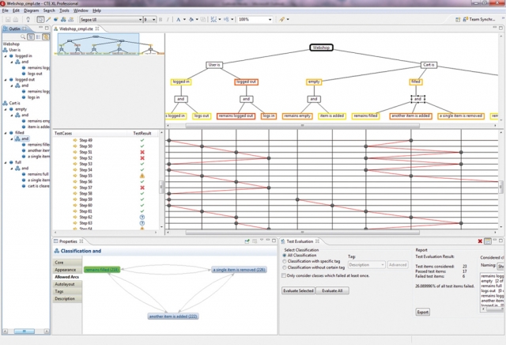
Task: Select Classification without certain tag option
Action: click(x=285, y=267)
